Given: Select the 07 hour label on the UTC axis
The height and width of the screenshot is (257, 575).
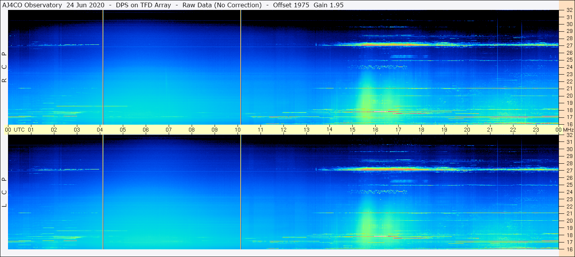Looking at the screenshot, I should [169, 130].
